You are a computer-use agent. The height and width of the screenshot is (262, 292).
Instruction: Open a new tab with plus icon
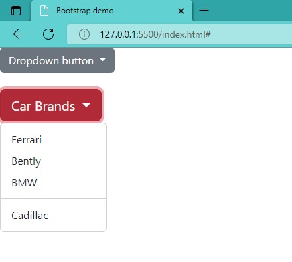point(204,11)
